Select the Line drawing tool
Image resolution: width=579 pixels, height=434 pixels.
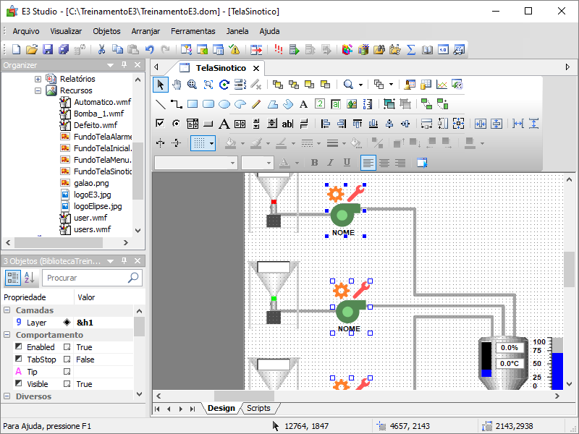point(161,104)
